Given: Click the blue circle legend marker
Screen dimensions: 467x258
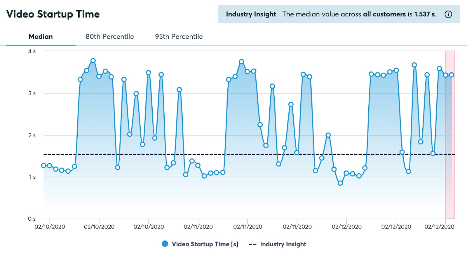Looking at the screenshot, I should pos(165,244).
